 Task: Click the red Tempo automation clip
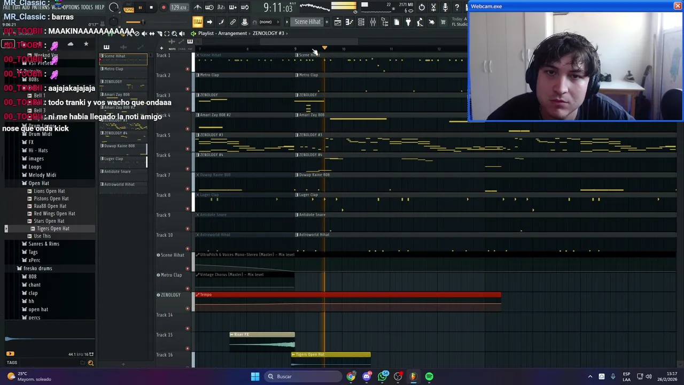pyautogui.click(x=348, y=295)
